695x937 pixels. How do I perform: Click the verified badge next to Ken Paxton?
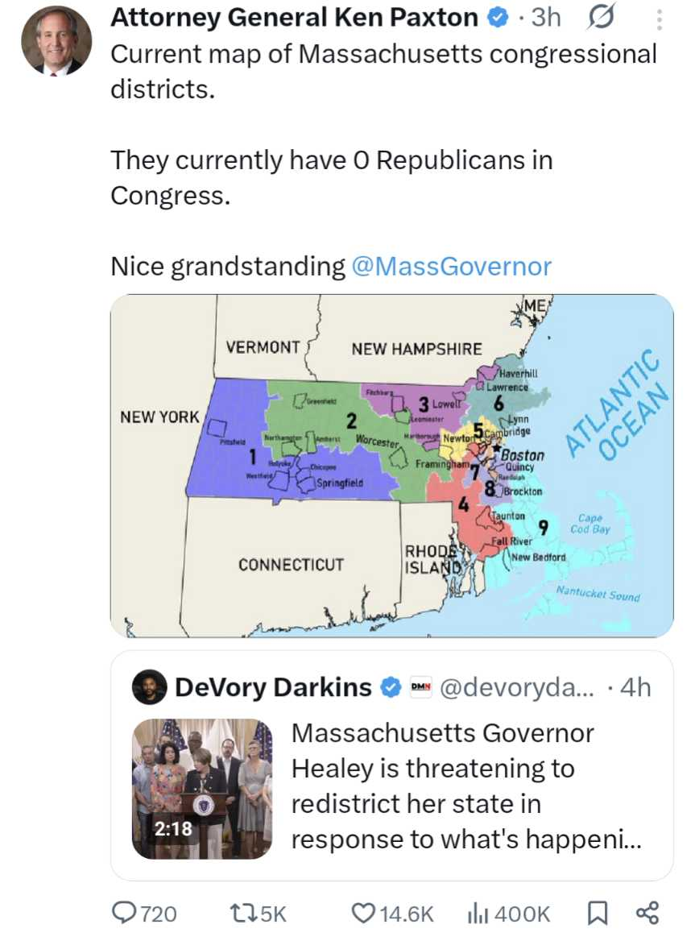pyautogui.click(x=497, y=18)
